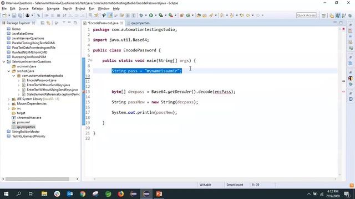Collapse the com.automationtestingstudio package
Viewport: 355px width, 199px height.
(14, 76)
